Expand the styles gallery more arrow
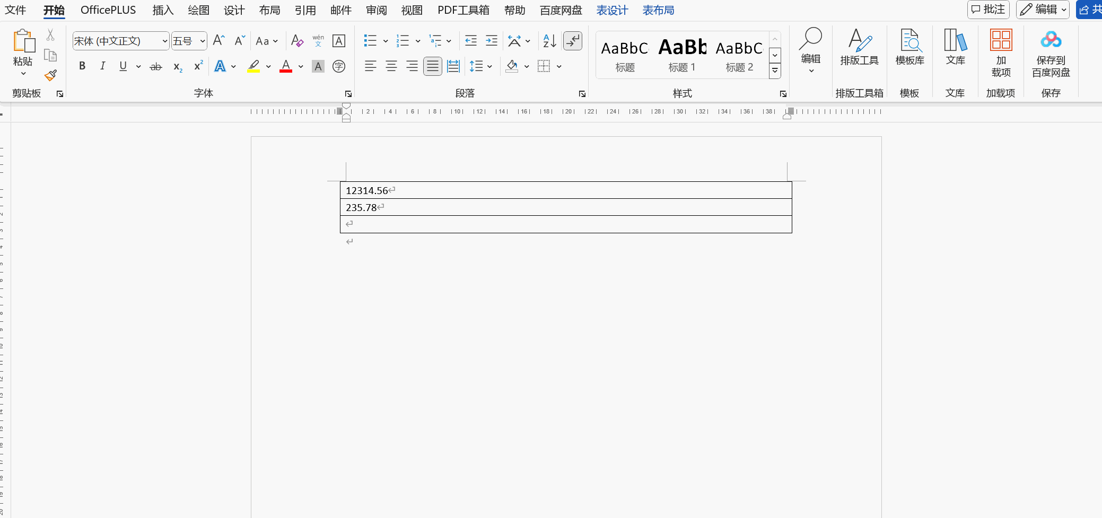 [x=775, y=71]
